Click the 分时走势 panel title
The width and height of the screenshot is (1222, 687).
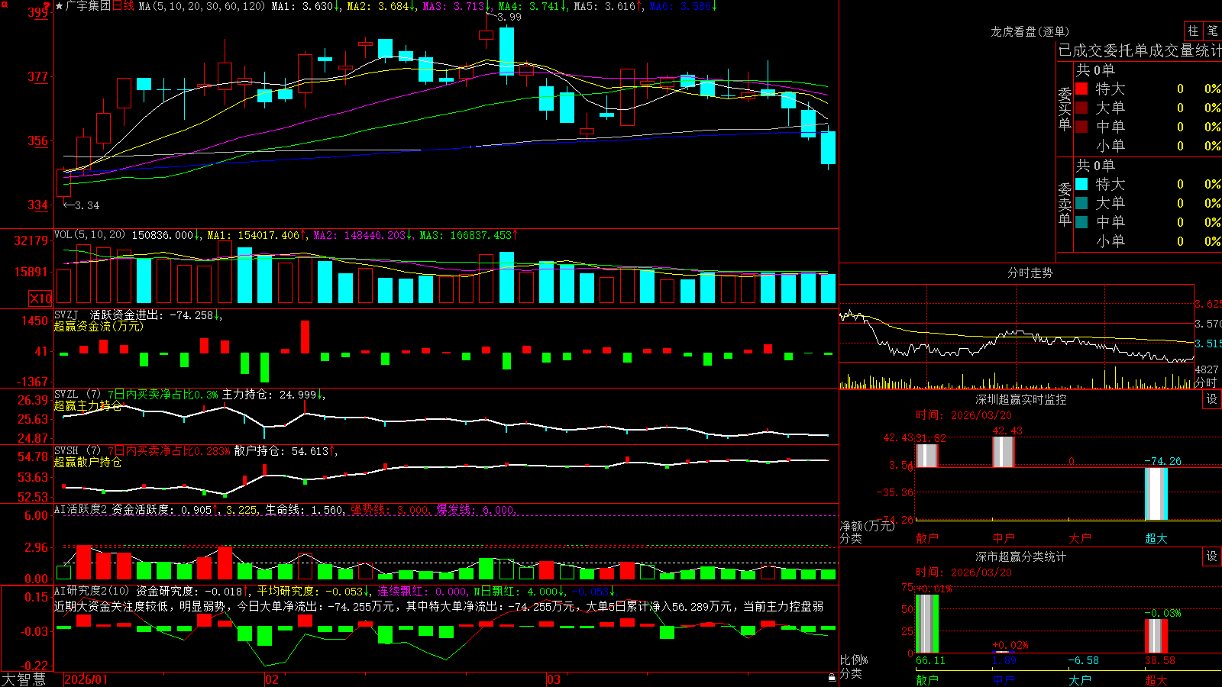[1030, 273]
